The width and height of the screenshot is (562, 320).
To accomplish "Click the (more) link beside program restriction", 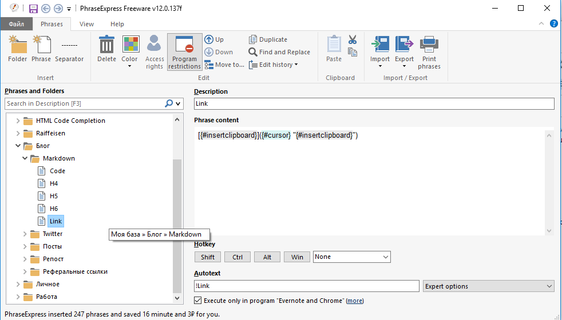I will tap(355, 301).
